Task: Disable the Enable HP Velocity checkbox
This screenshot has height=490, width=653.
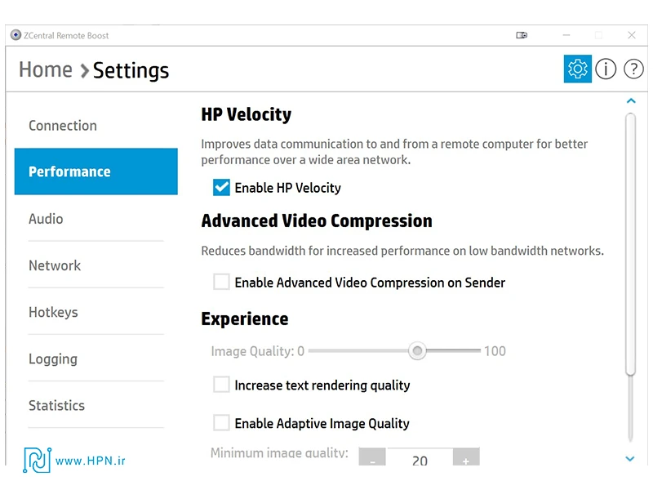Action: click(221, 188)
